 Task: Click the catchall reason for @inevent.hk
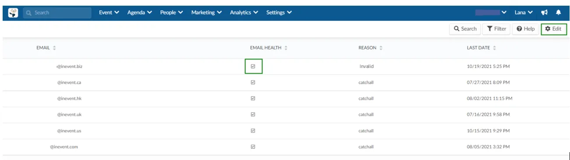(x=366, y=99)
